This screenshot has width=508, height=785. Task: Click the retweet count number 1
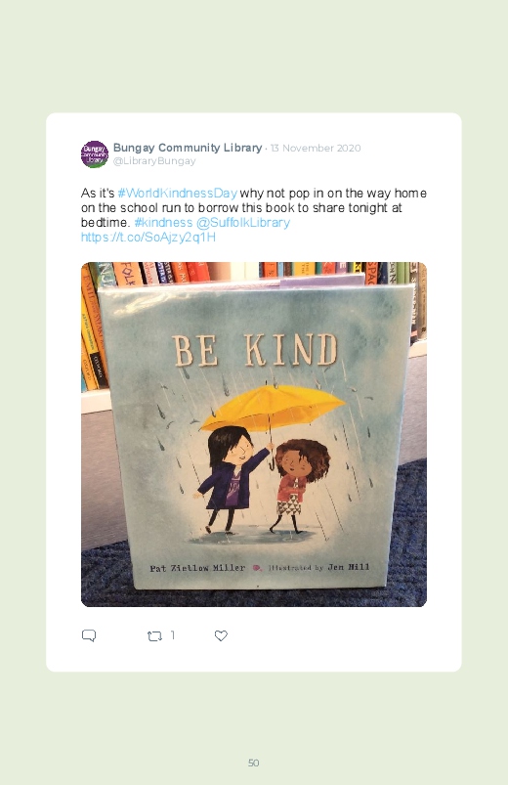click(172, 635)
